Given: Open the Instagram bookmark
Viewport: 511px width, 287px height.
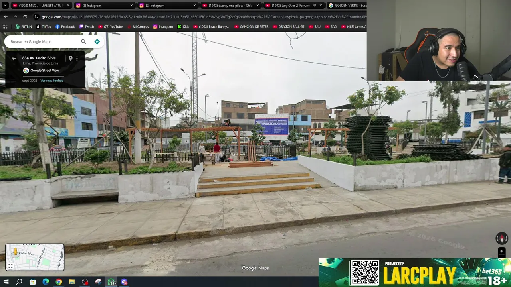Looking at the screenshot, I should 163,26.
